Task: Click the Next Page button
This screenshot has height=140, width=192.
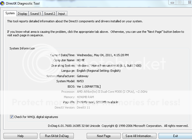Action: point(104,136)
